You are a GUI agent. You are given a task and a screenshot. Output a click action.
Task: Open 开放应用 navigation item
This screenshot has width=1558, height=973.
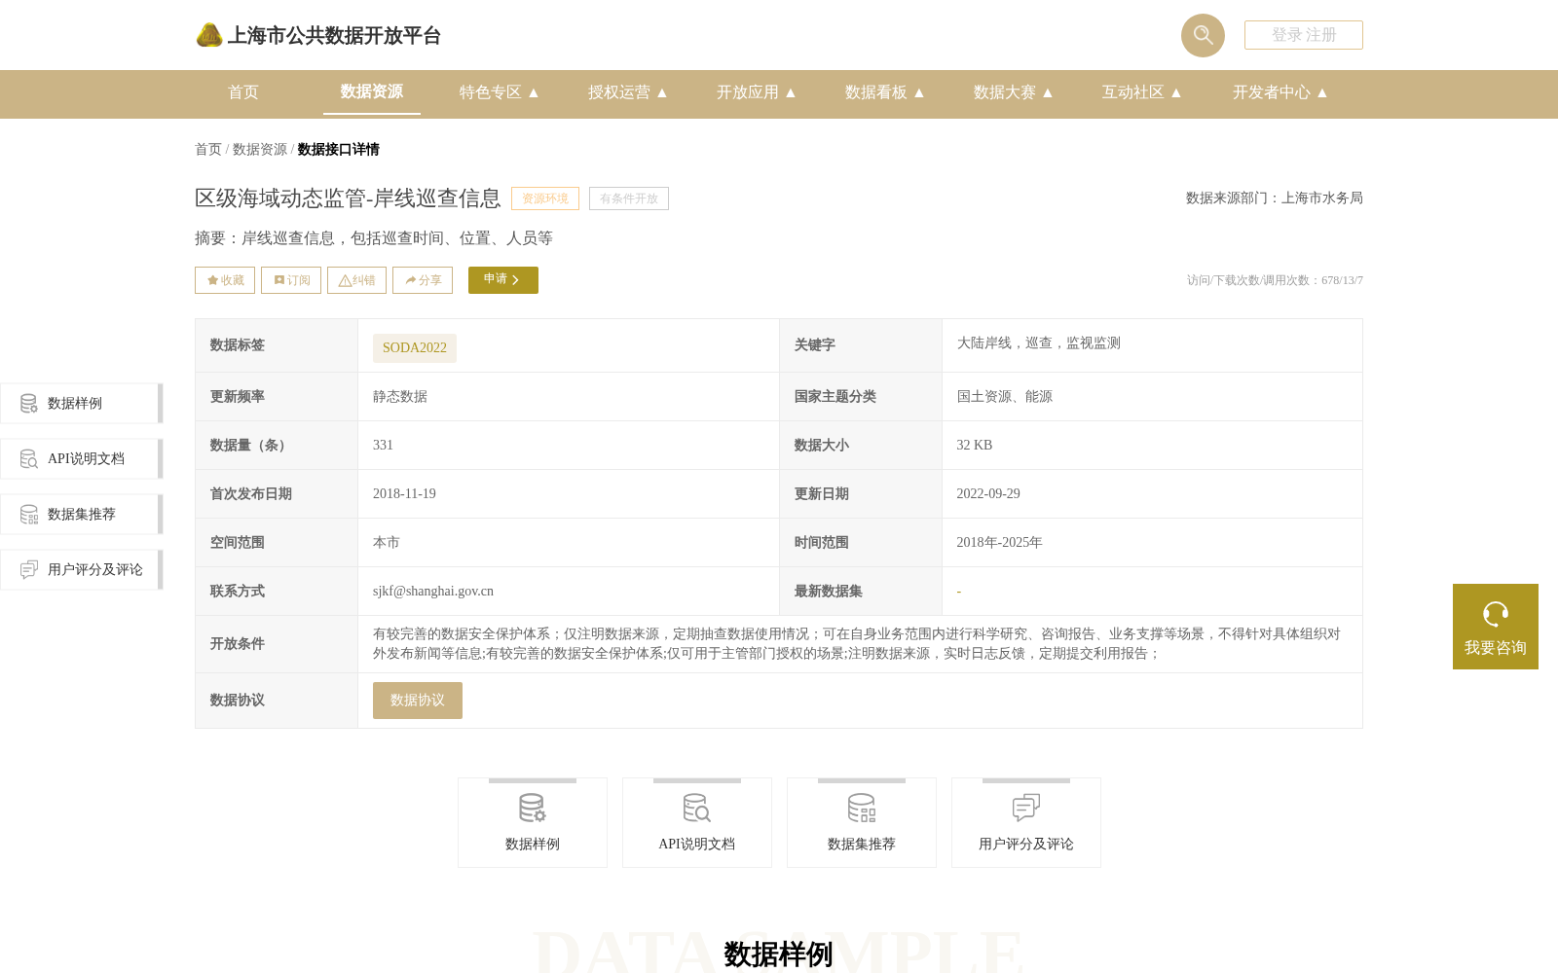[x=748, y=92]
